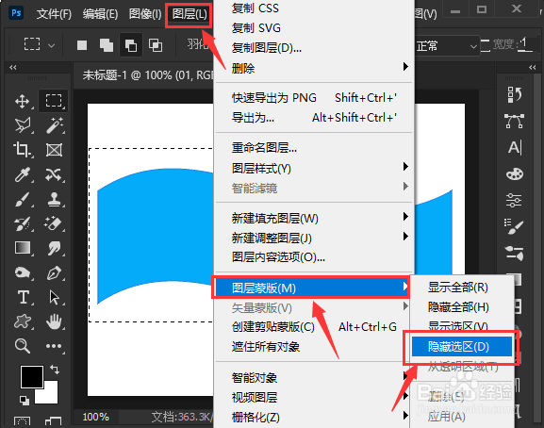Click 重命名图层... entry

coord(314,148)
